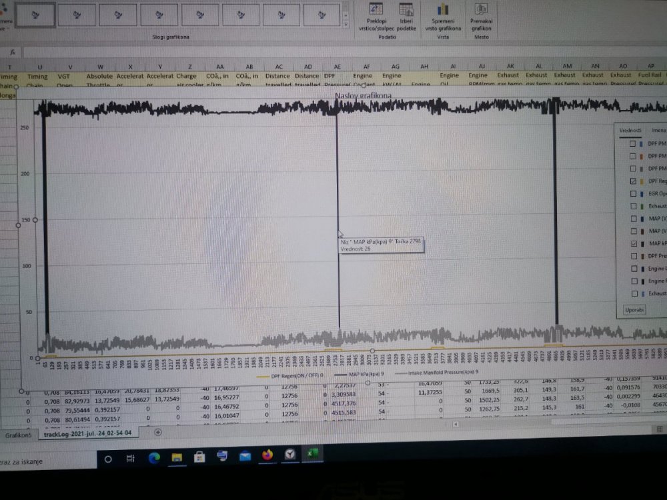Image resolution: width=667 pixels, height=500 pixels.
Task: Uncheck the DPF Regen series checkbox
Action: [633, 181]
